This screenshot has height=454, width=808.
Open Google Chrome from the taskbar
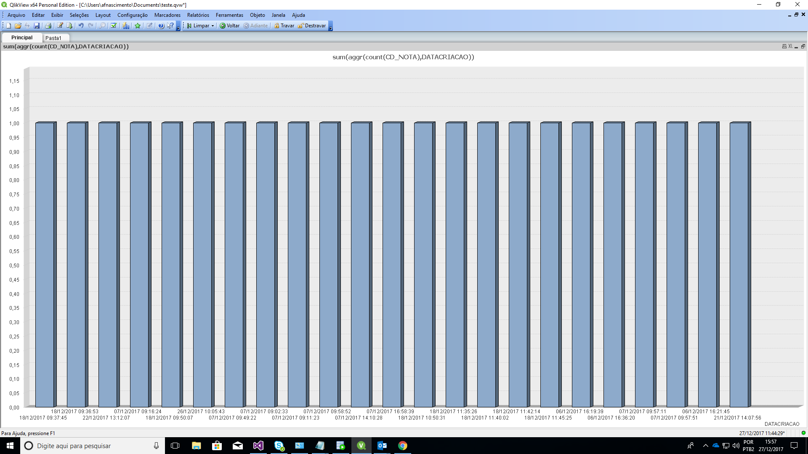[x=402, y=446]
